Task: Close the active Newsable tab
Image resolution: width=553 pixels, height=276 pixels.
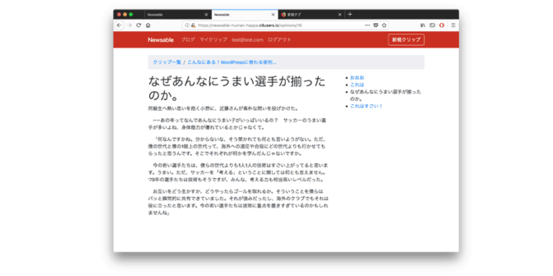Action: pos(273,15)
